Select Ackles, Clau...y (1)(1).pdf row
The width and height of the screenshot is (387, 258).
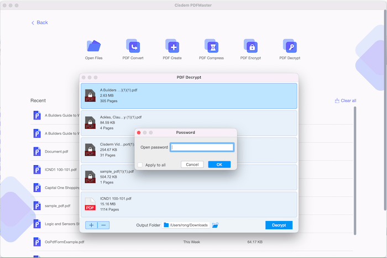[189, 123]
